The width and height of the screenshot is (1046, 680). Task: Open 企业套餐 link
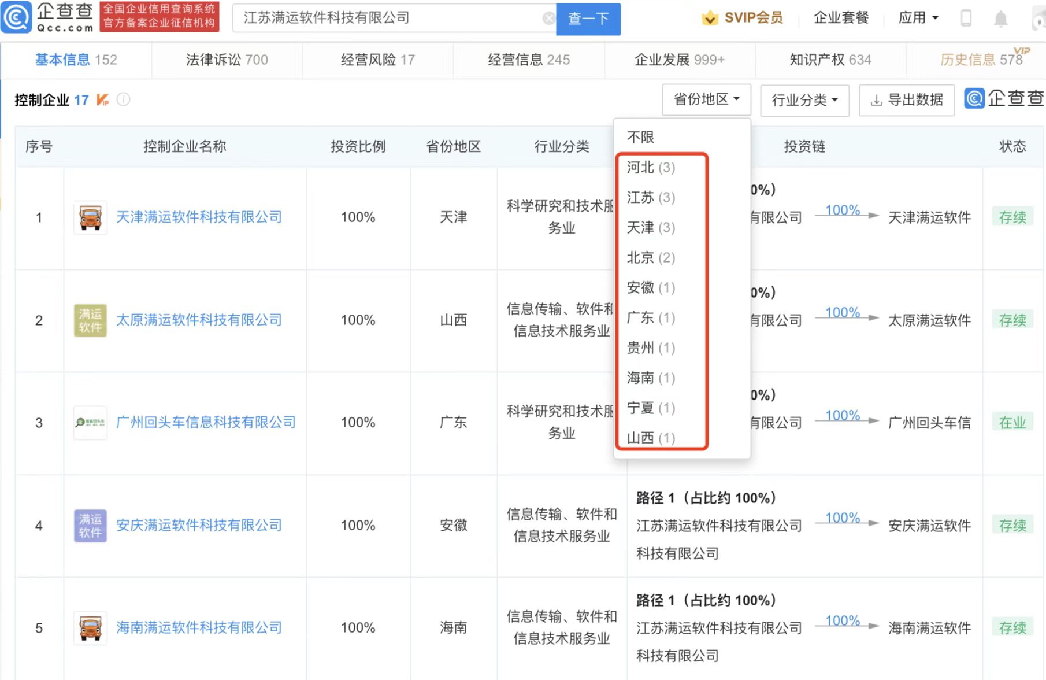tap(841, 18)
